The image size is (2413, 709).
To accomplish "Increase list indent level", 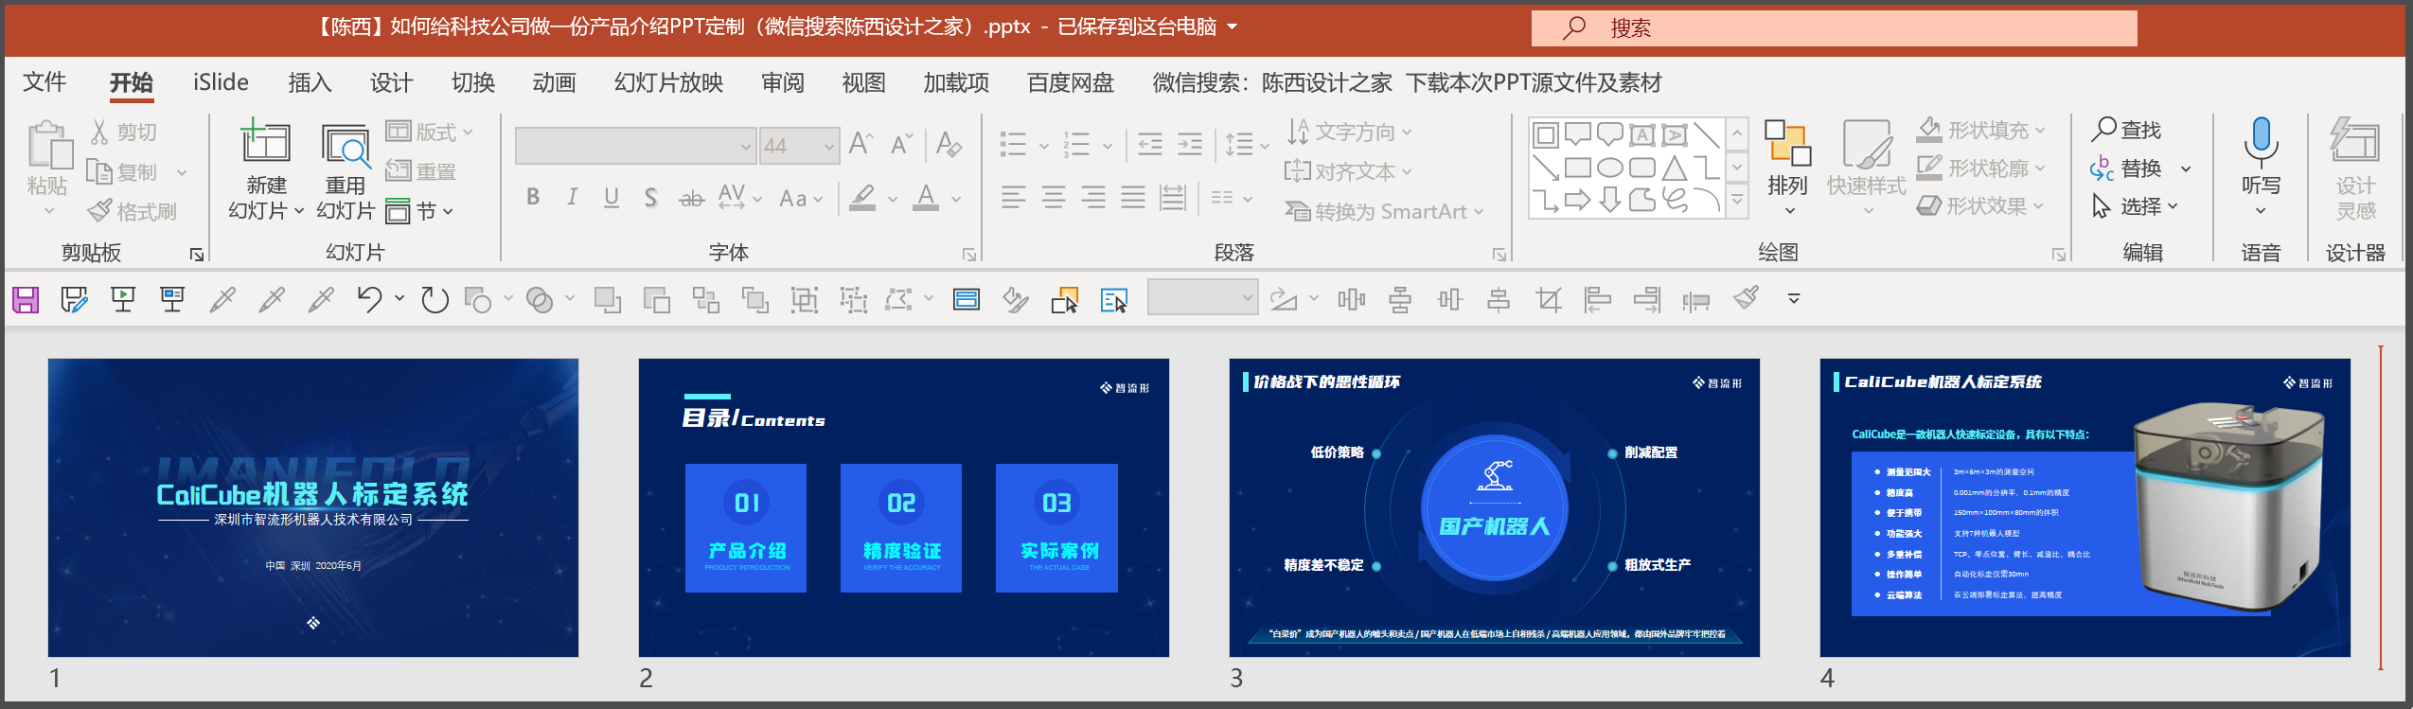I will (x=1190, y=145).
